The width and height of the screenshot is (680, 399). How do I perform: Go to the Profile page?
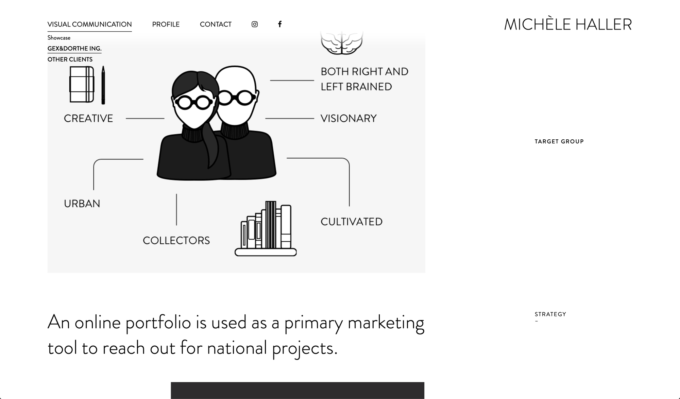pyautogui.click(x=166, y=24)
